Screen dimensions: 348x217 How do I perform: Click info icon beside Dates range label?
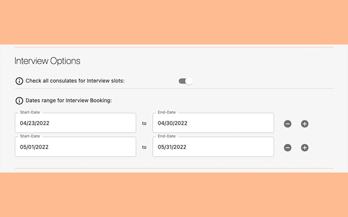20,101
